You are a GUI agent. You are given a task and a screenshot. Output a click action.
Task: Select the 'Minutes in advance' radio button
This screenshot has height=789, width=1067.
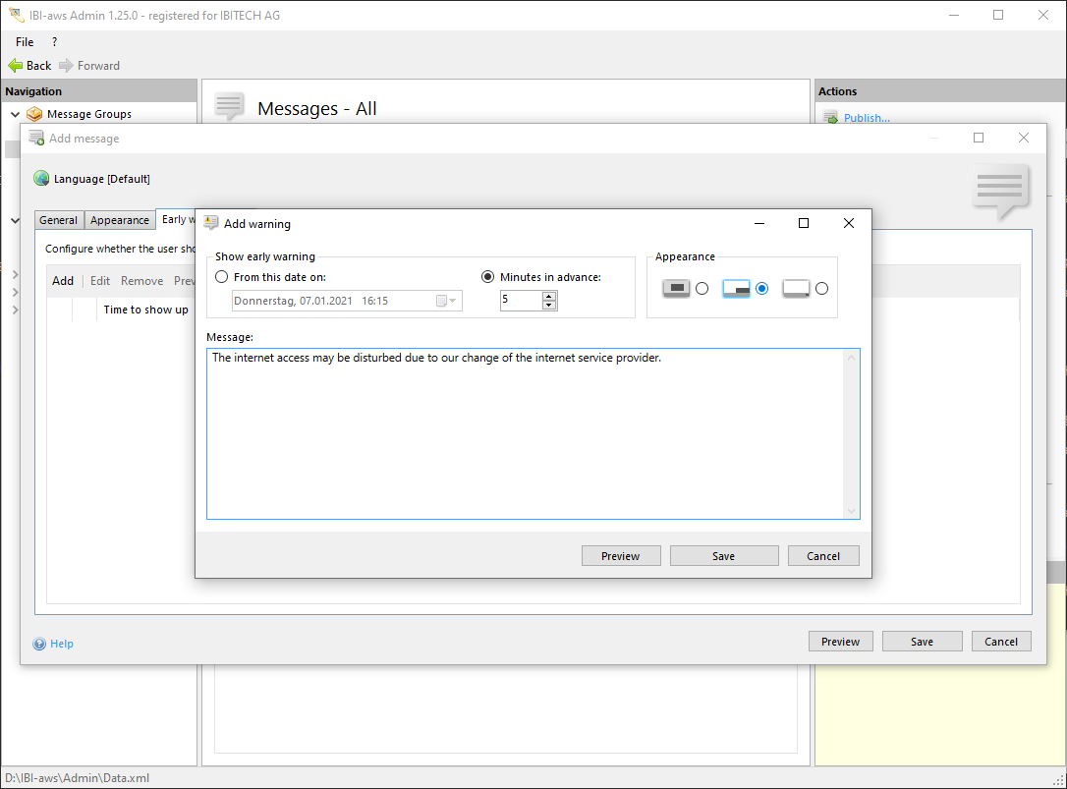pos(488,277)
